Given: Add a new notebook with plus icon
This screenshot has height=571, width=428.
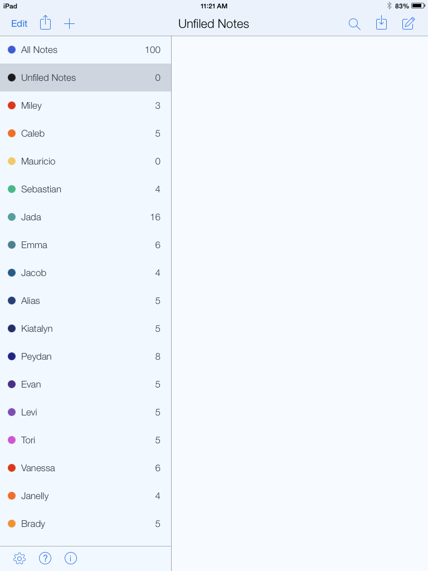Looking at the screenshot, I should point(69,23).
